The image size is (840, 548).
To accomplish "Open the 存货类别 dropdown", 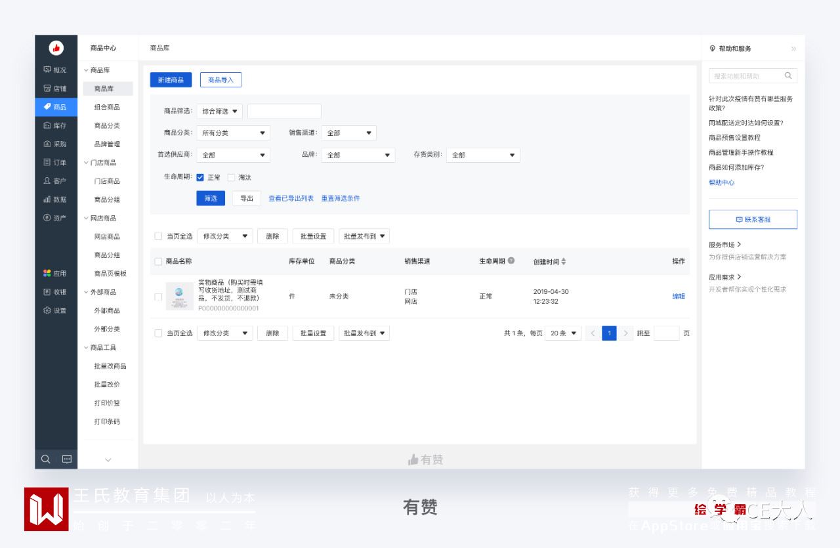I will 483,156.
